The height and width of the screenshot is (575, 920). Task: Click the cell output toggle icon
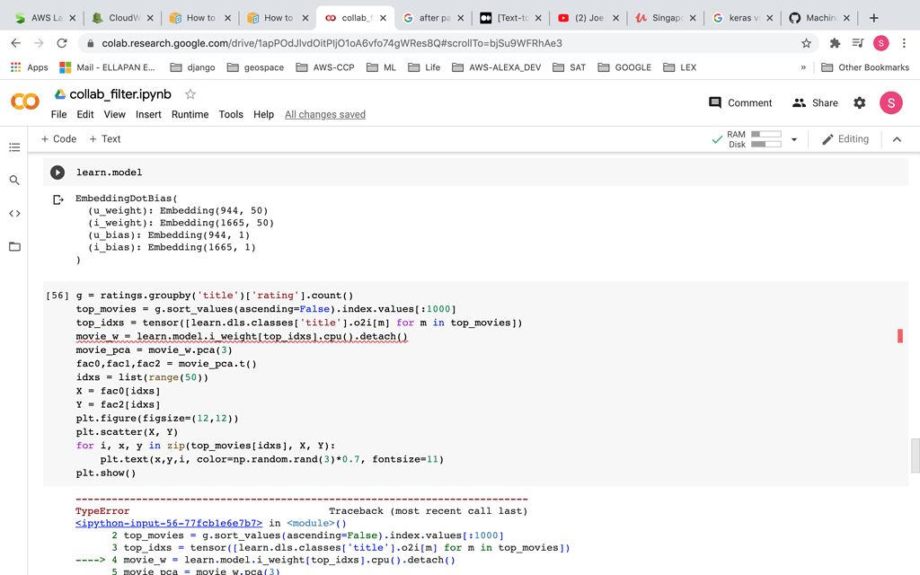(x=57, y=199)
